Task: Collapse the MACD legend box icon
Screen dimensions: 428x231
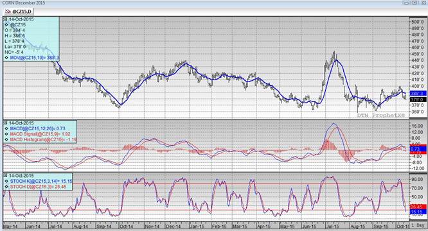Action: point(5,123)
